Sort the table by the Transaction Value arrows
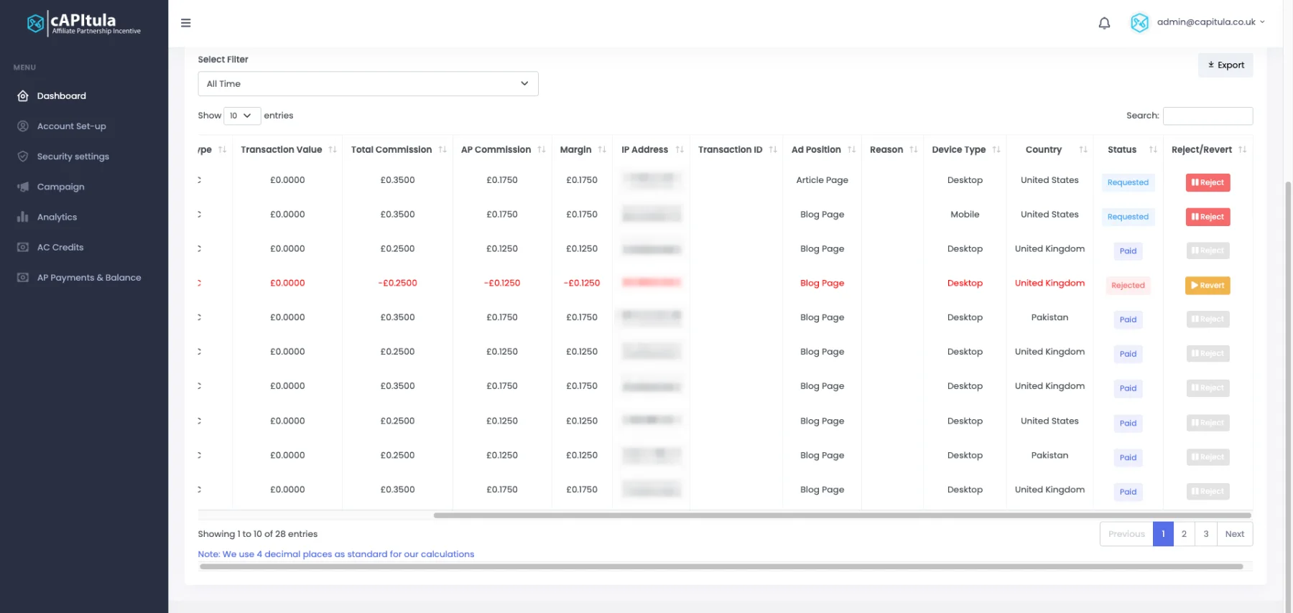 coord(333,149)
